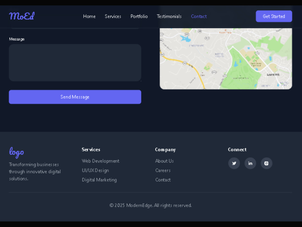
Task: Click the 2025 ModernEdge copyright text
Action: (151, 206)
